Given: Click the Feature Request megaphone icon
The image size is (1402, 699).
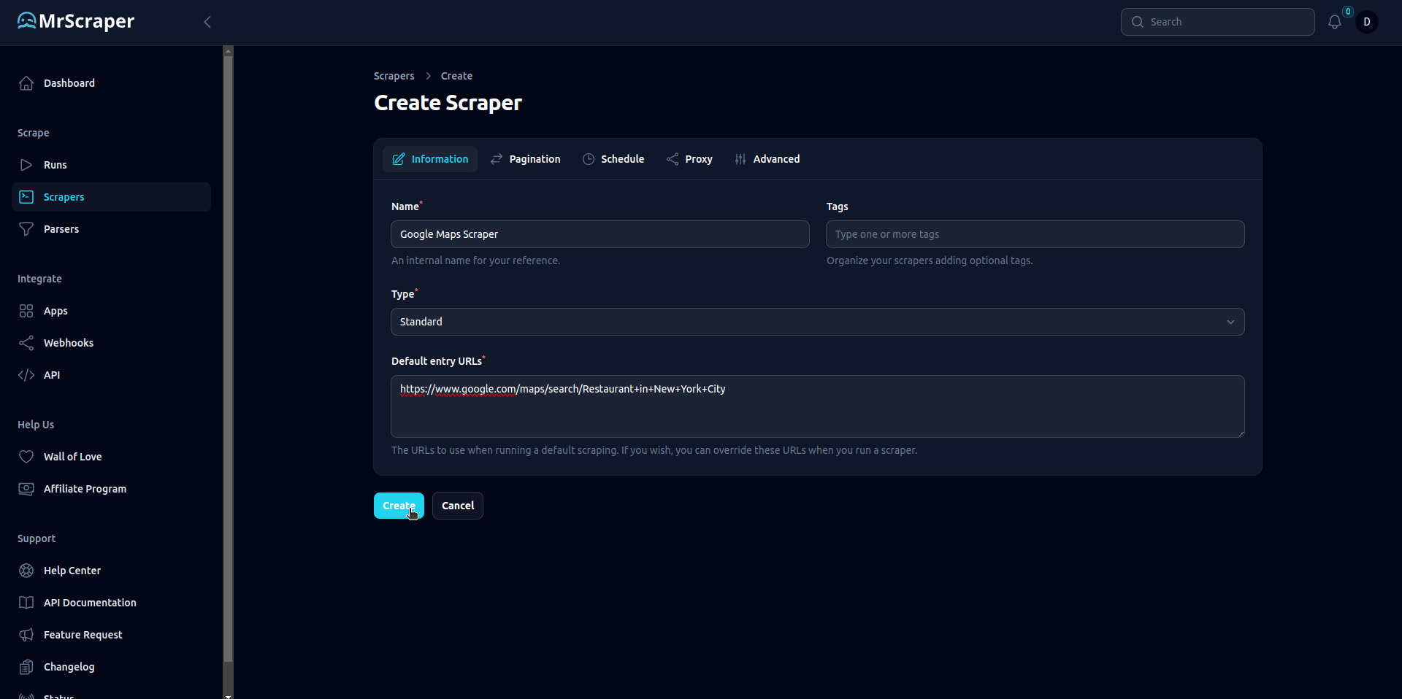Looking at the screenshot, I should tap(26, 635).
